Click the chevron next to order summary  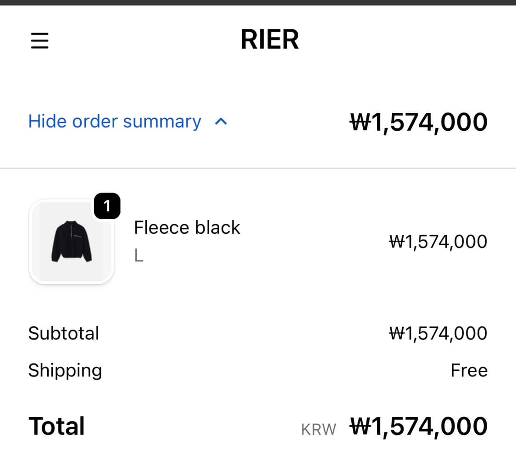[x=221, y=121]
